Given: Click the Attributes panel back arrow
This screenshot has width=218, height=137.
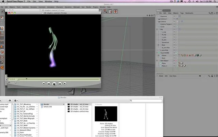Looking at the screenshot, I should click(x=200, y=76).
